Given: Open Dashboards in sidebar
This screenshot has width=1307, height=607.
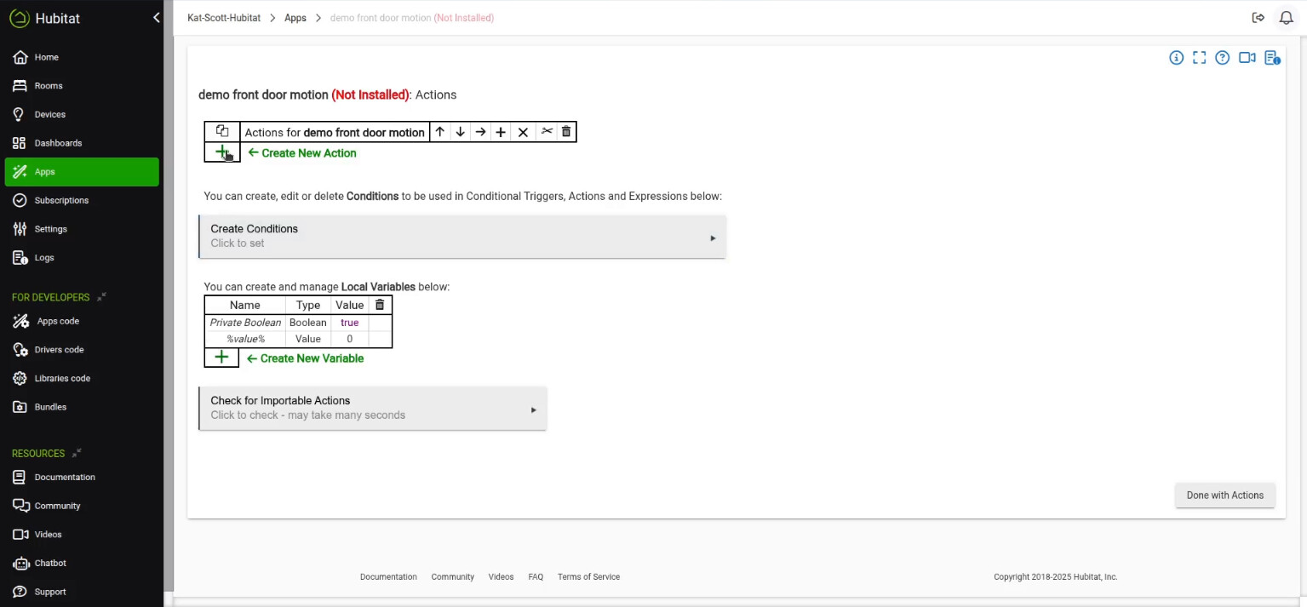Looking at the screenshot, I should pyautogui.click(x=82, y=143).
